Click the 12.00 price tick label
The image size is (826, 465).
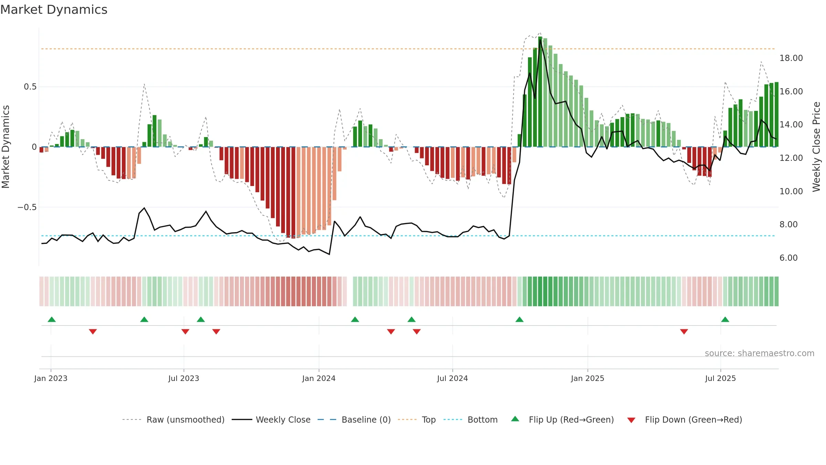pos(791,158)
